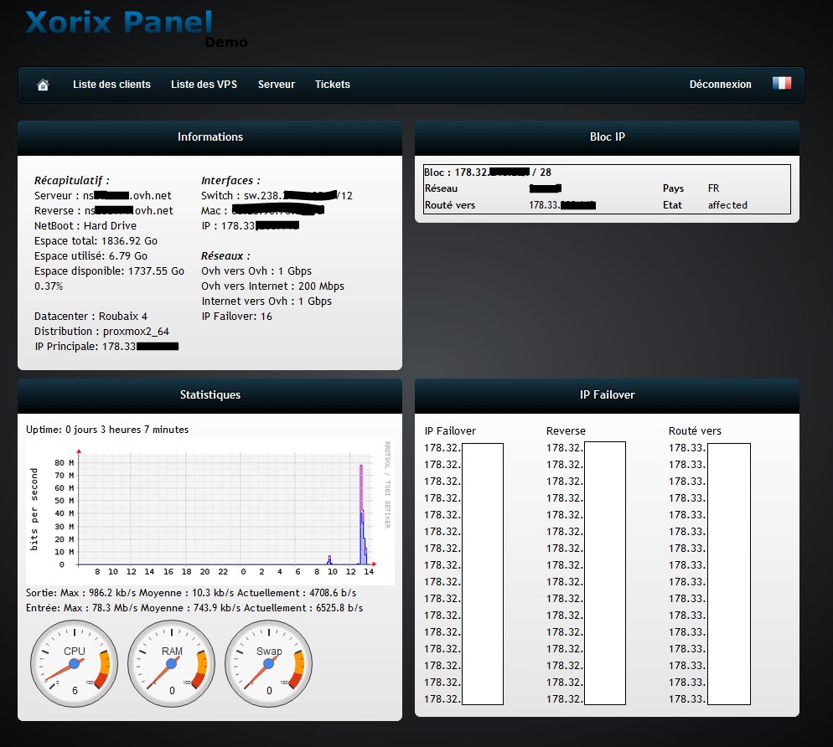
Task: Click the IP Failover panel header
Action: coord(607,395)
